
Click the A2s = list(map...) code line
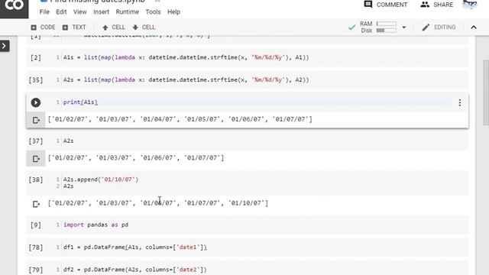(186, 79)
